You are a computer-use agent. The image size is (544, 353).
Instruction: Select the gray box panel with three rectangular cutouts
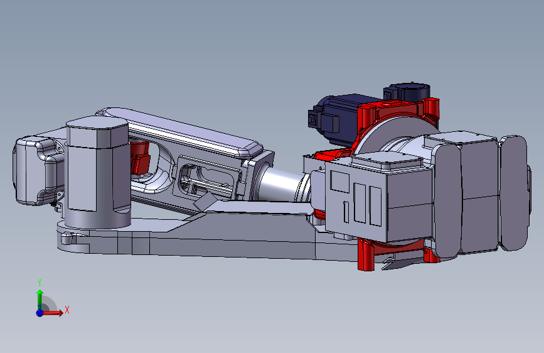click(356, 202)
